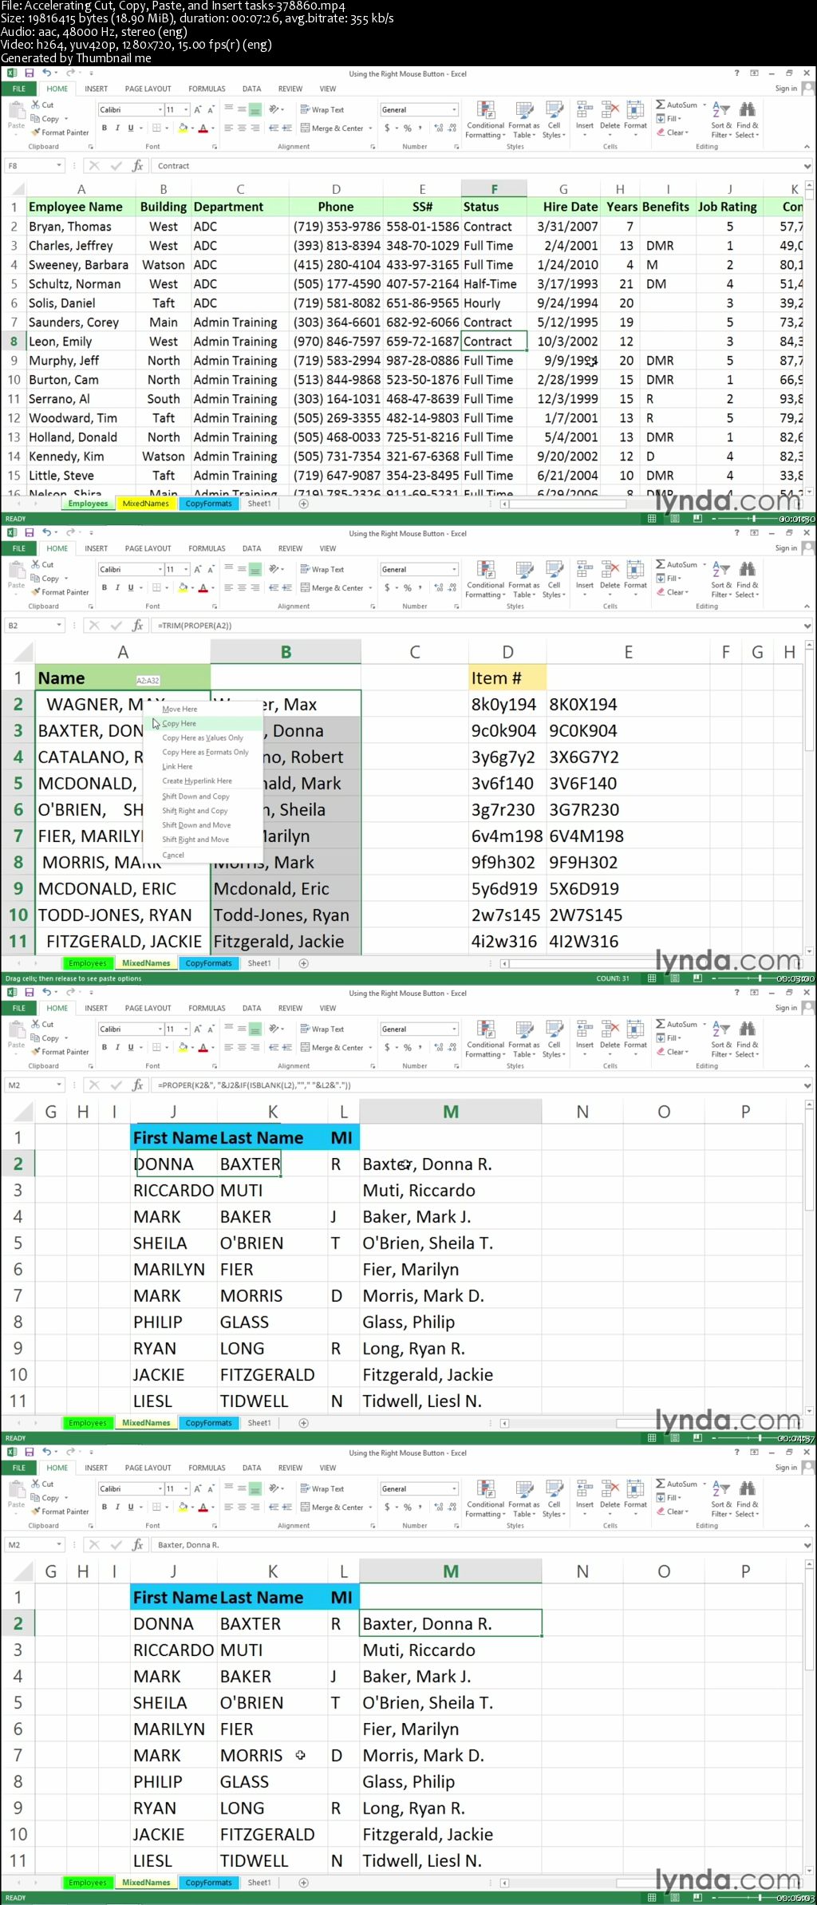Click the fx icon beside =TRIM(PROPER(A2)) formula
This screenshot has height=1905, width=817.
[x=137, y=626]
